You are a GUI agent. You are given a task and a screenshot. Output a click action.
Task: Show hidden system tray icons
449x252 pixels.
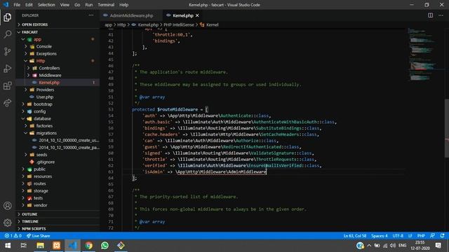tap(369, 246)
